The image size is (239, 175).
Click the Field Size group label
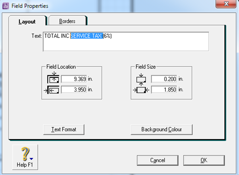(x=146, y=67)
